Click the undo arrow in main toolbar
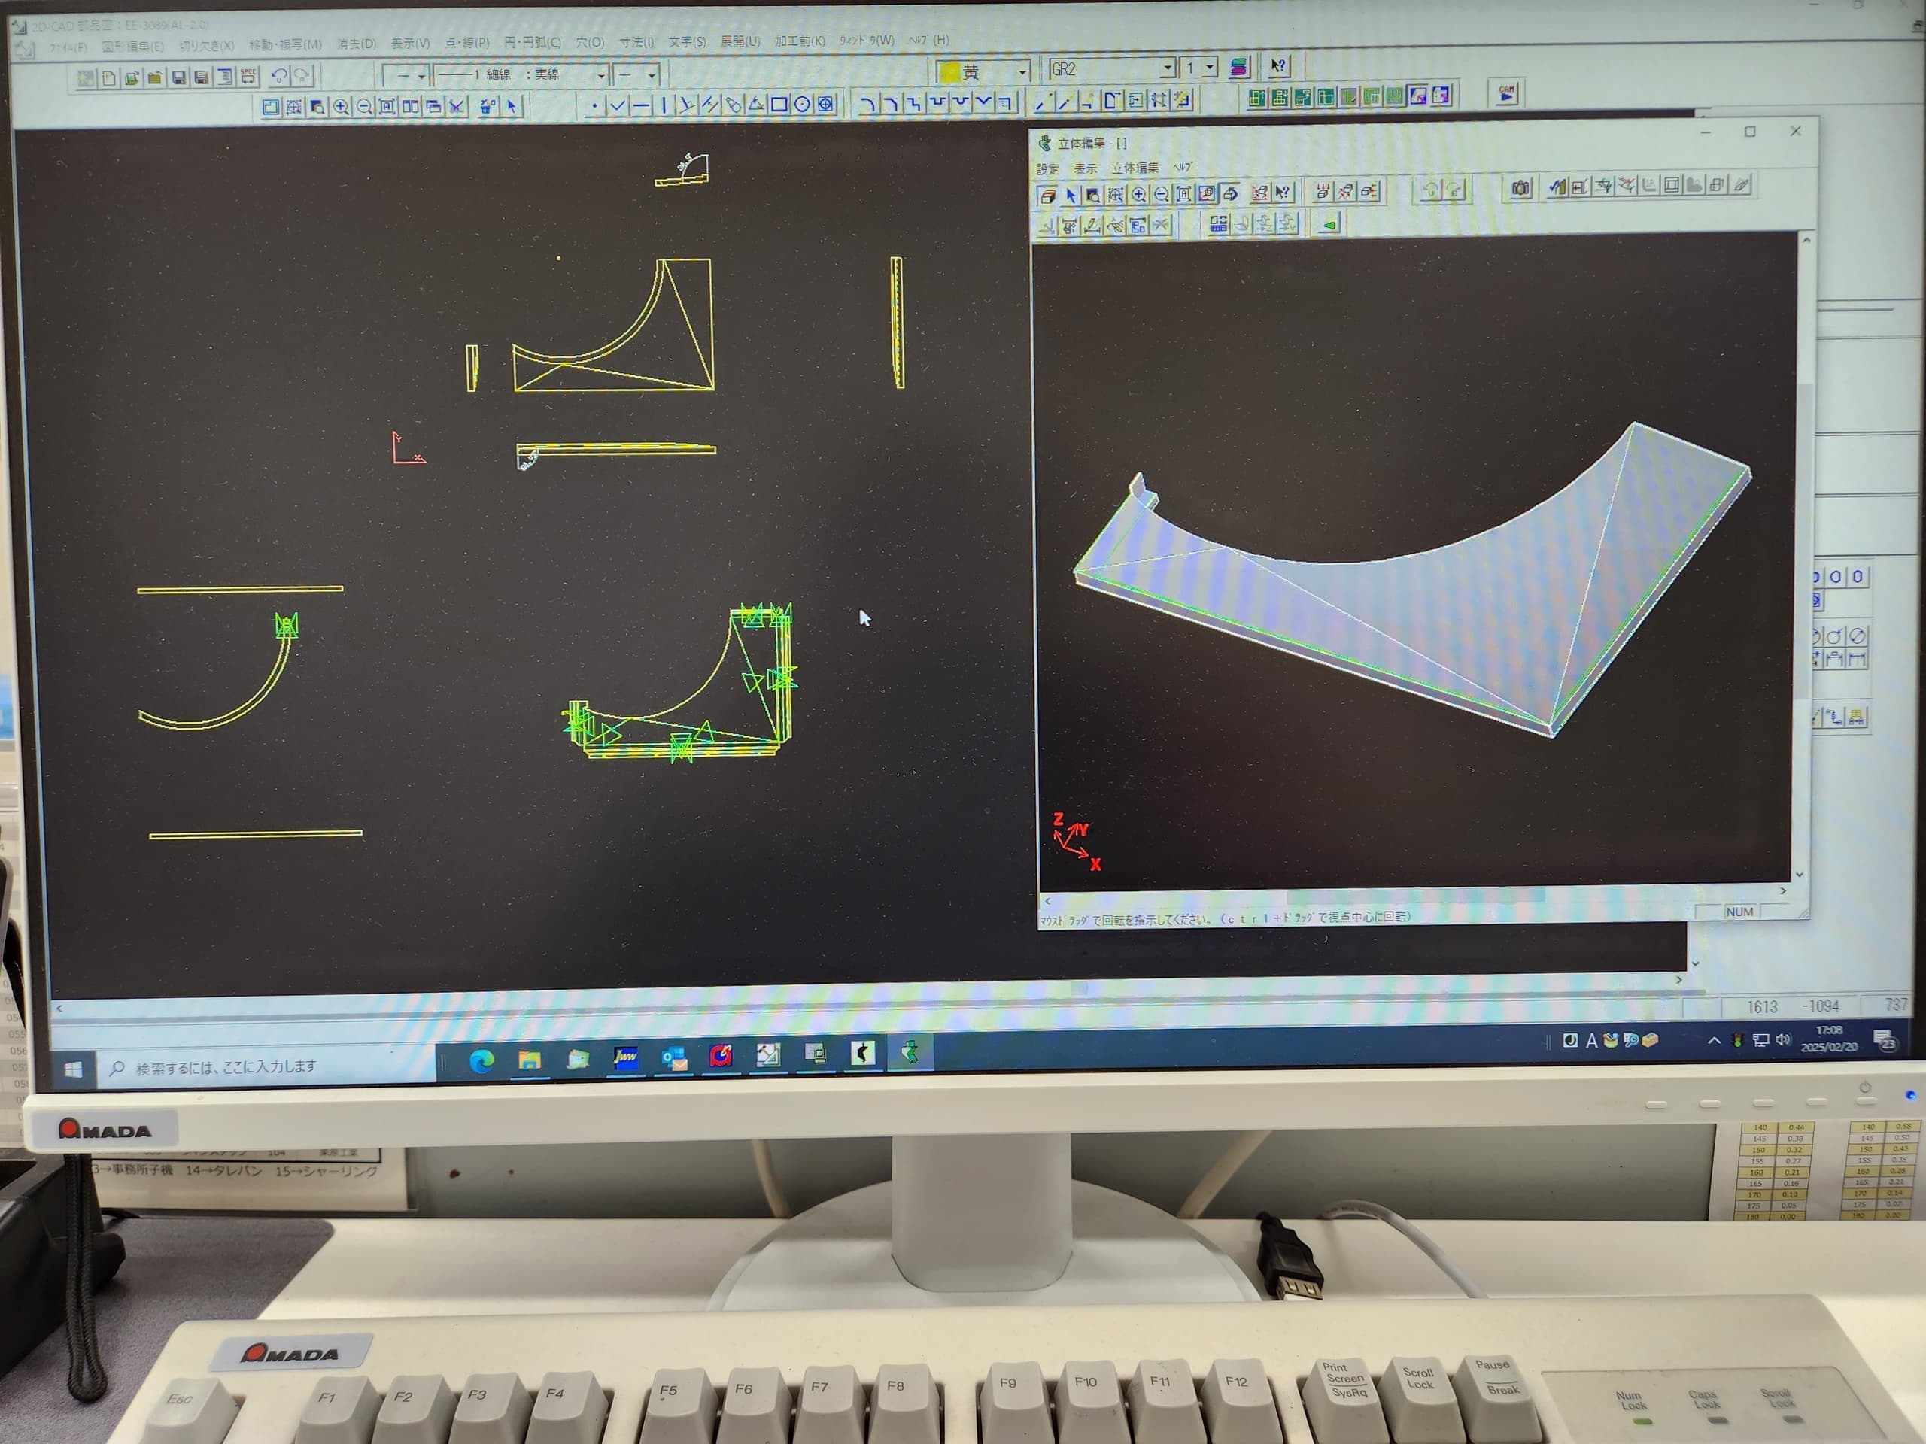Screen dimensions: 1926x1444 [x=278, y=77]
